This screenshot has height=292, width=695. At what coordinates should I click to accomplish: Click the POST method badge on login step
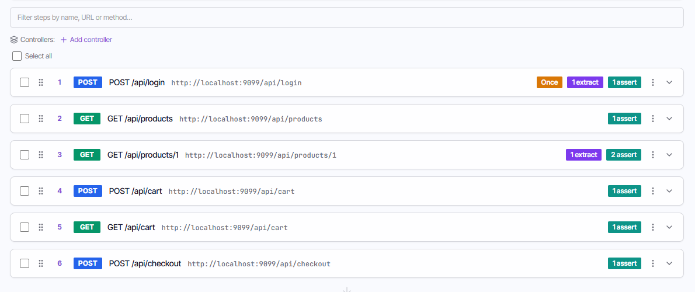tap(88, 82)
